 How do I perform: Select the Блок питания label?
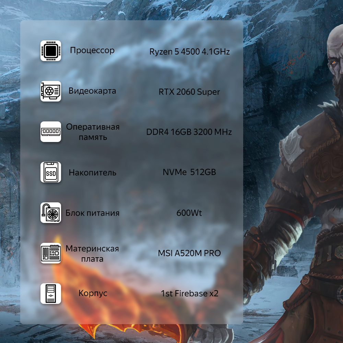(92, 213)
